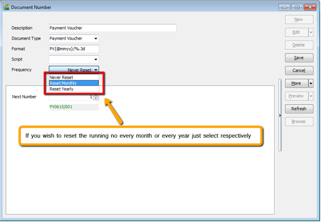
Task: Click the Format input field
Action: (x=73, y=49)
